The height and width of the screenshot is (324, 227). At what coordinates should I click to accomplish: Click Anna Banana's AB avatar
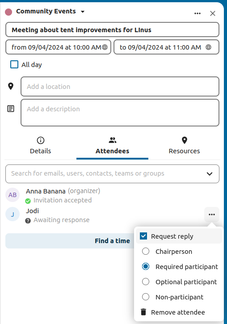(x=13, y=195)
